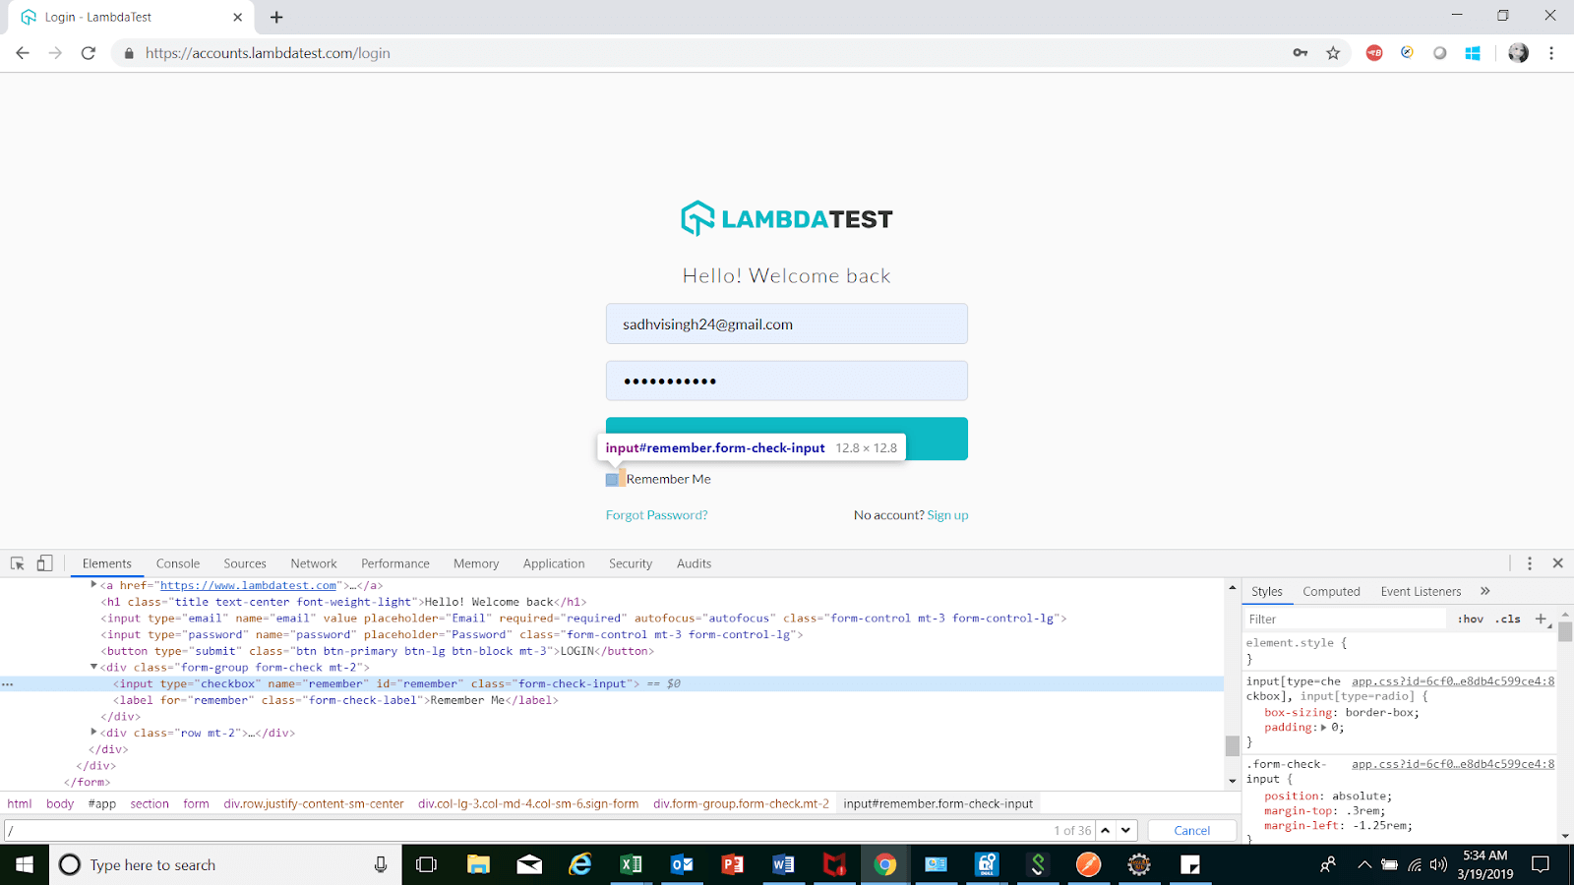Select the Inspect element picker tool
Viewport: 1574px width, 885px height.
tap(16, 562)
